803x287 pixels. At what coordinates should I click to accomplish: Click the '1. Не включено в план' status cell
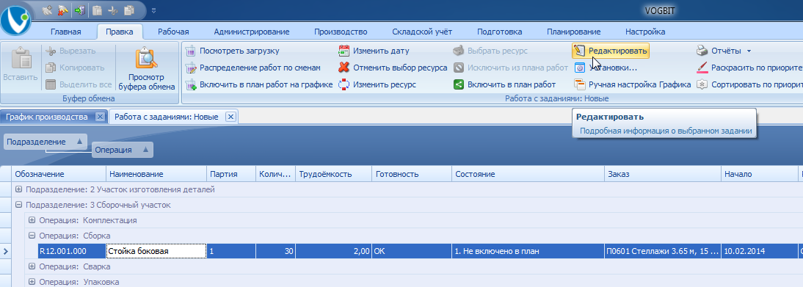point(528,251)
